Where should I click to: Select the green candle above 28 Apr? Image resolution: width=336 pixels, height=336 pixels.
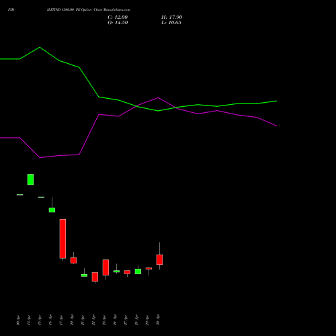(138, 271)
